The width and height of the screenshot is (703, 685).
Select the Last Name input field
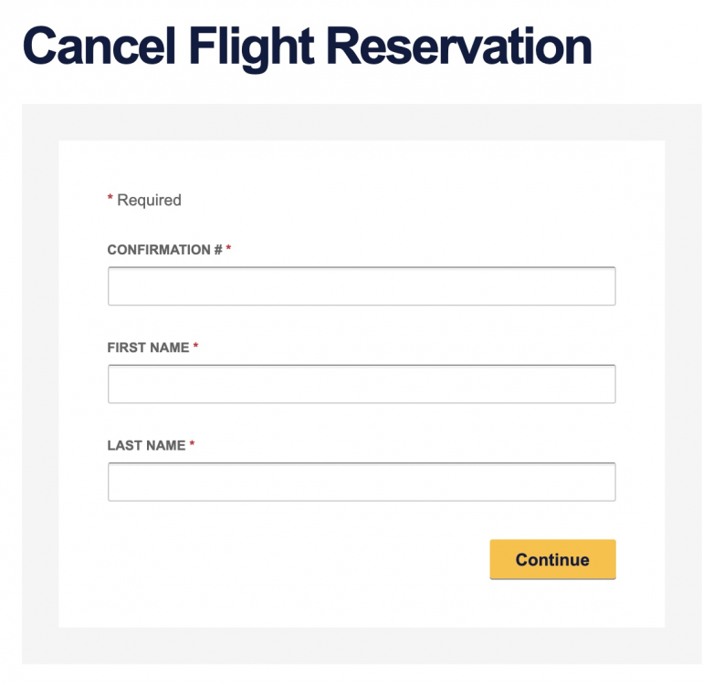362,482
